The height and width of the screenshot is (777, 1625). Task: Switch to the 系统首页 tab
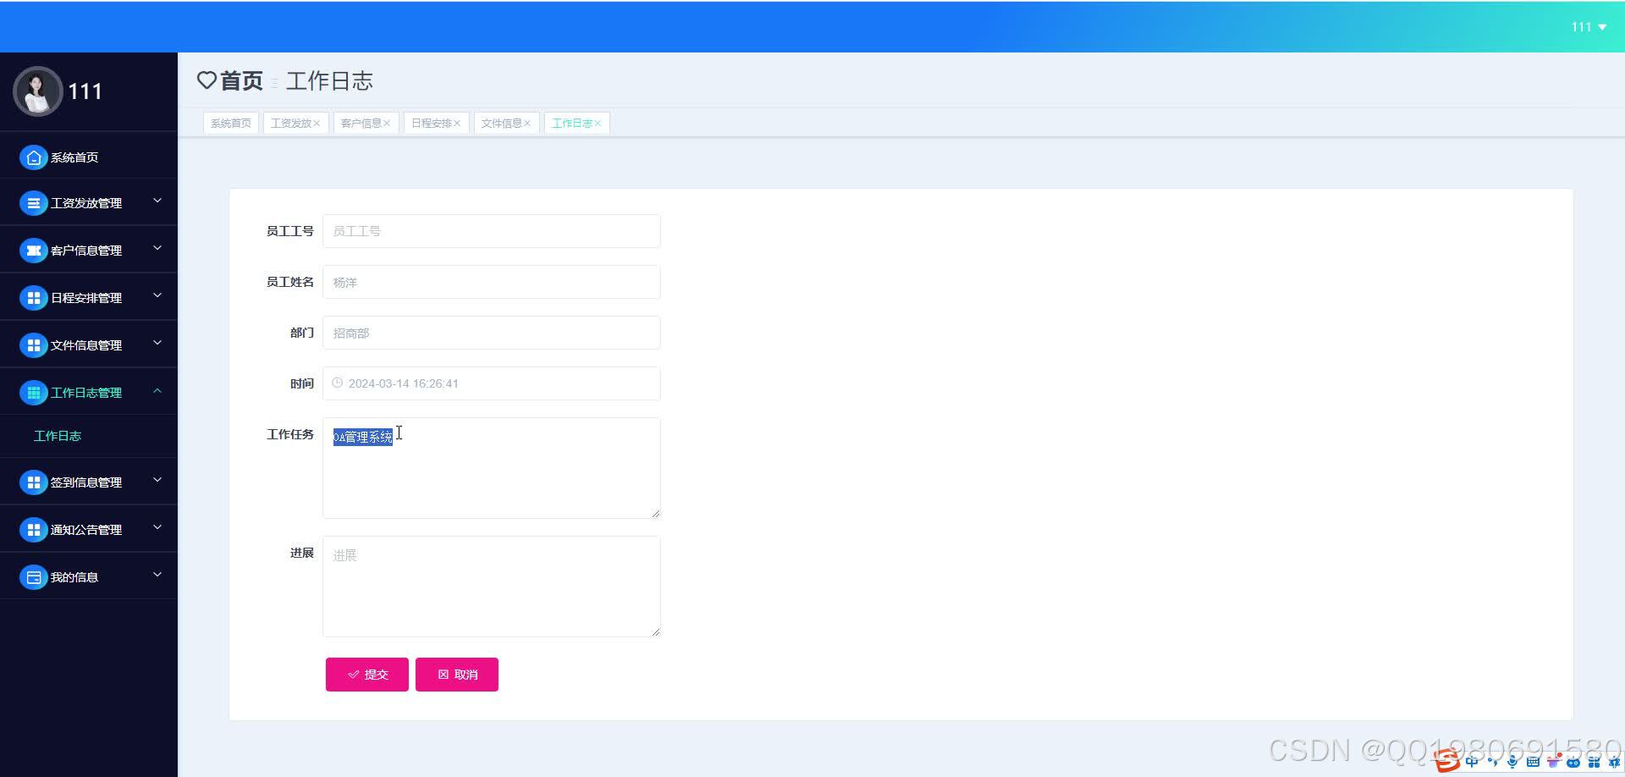click(231, 124)
